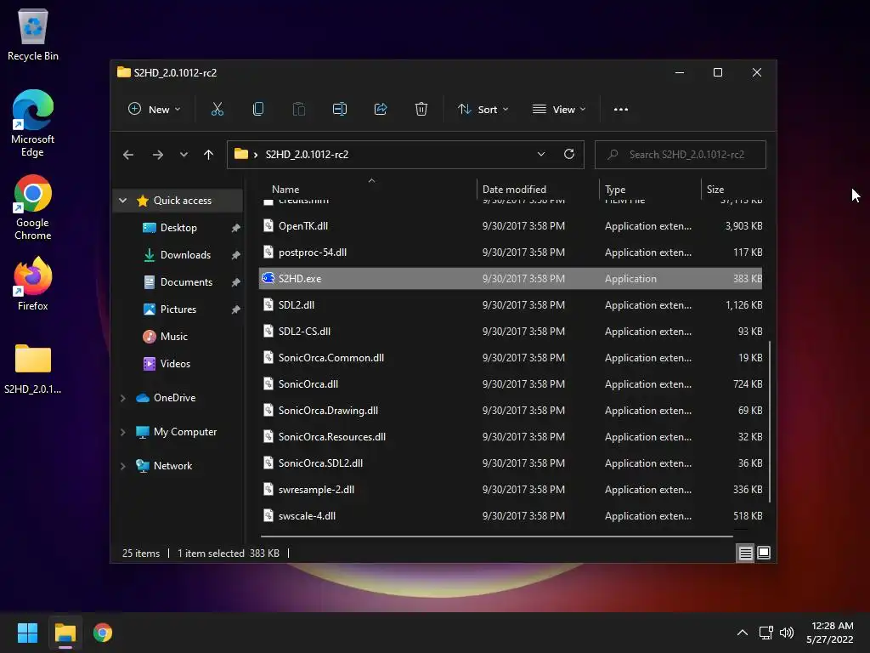Image resolution: width=870 pixels, height=653 pixels.
Task: Click the taskbar clock and date
Action: (829, 633)
